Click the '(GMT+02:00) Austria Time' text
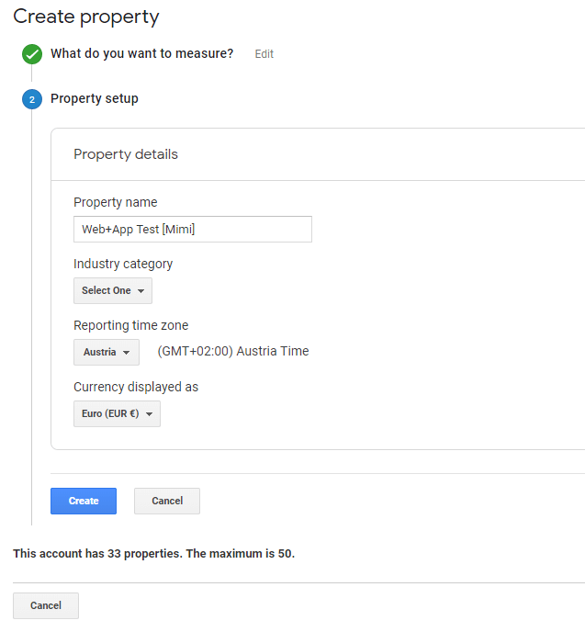This screenshot has width=585, height=632. pos(233,351)
